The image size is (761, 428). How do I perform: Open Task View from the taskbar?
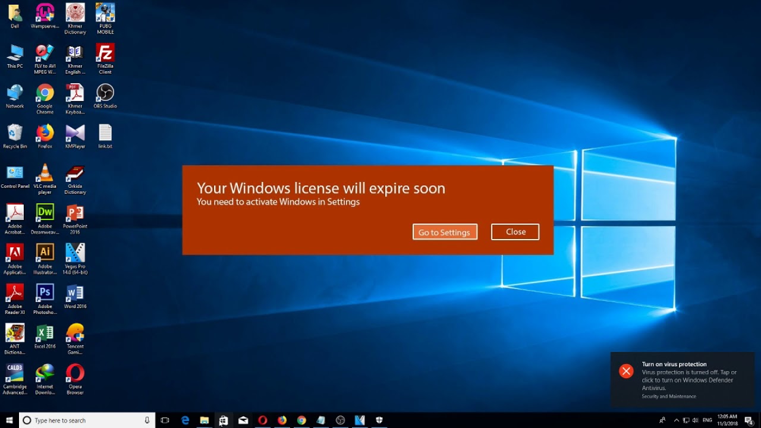point(165,420)
